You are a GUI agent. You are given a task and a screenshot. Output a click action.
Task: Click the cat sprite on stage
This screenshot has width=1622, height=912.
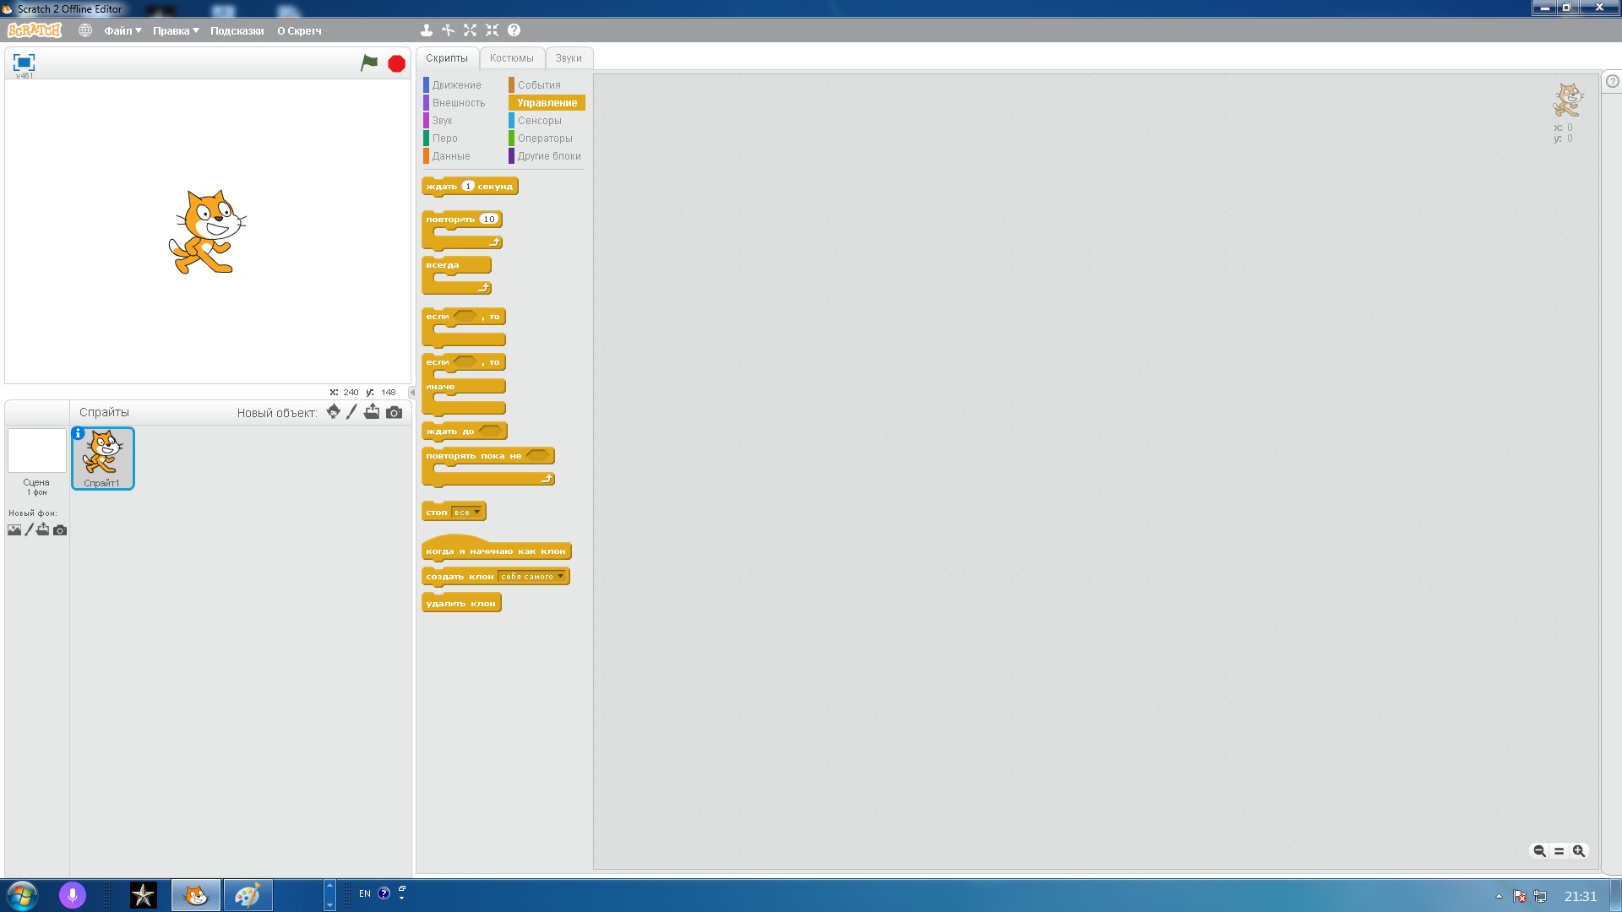point(207,232)
